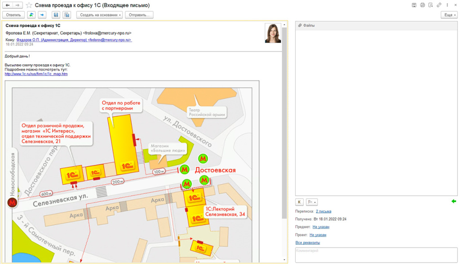Open the 2 письма correspondence link
This screenshot has height=264, width=460.
click(x=323, y=211)
